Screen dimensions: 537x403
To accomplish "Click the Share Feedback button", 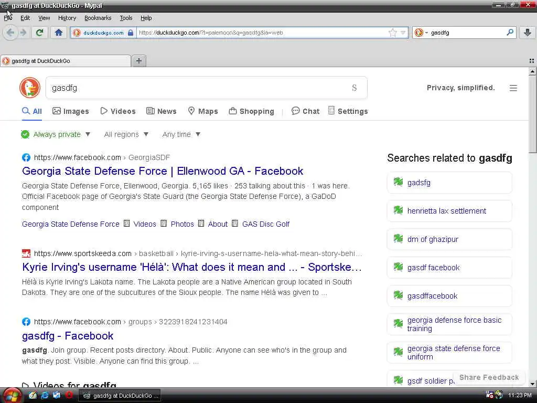I will coord(489,377).
